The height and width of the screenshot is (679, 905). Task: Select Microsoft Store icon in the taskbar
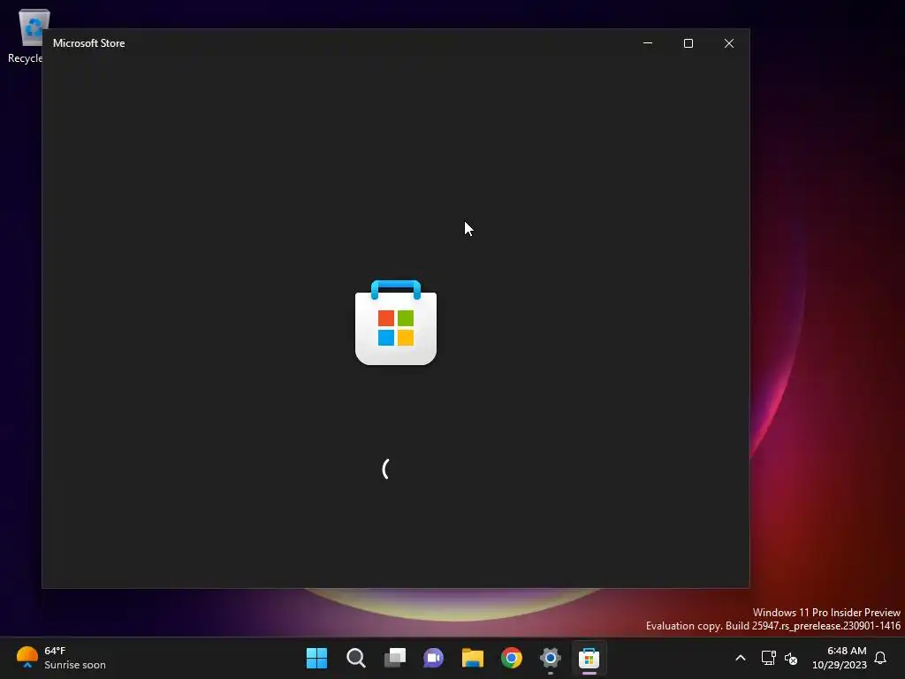coord(589,658)
